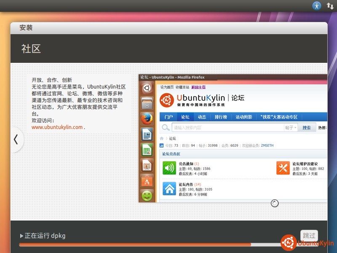The height and width of the screenshot is (253, 337).
Task: Select the 排行榜 tab in navigation bar
Action: (221, 117)
